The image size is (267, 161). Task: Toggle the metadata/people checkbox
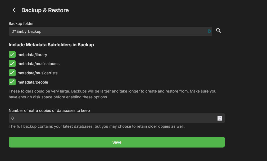(12, 82)
